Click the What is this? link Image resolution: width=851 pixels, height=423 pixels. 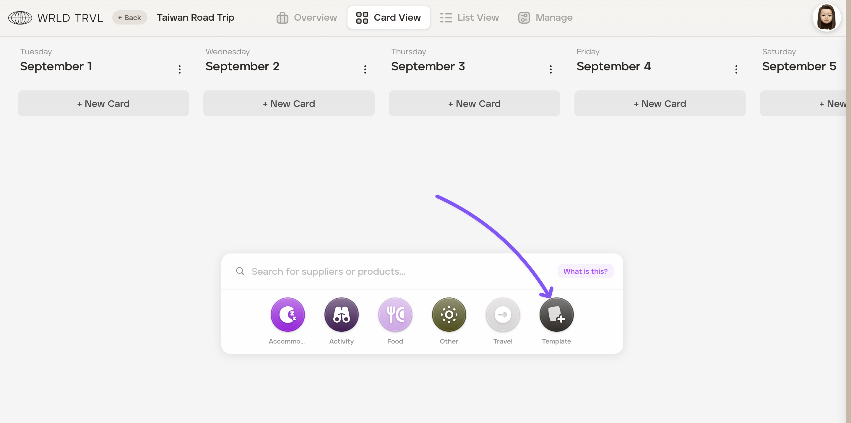click(x=585, y=271)
